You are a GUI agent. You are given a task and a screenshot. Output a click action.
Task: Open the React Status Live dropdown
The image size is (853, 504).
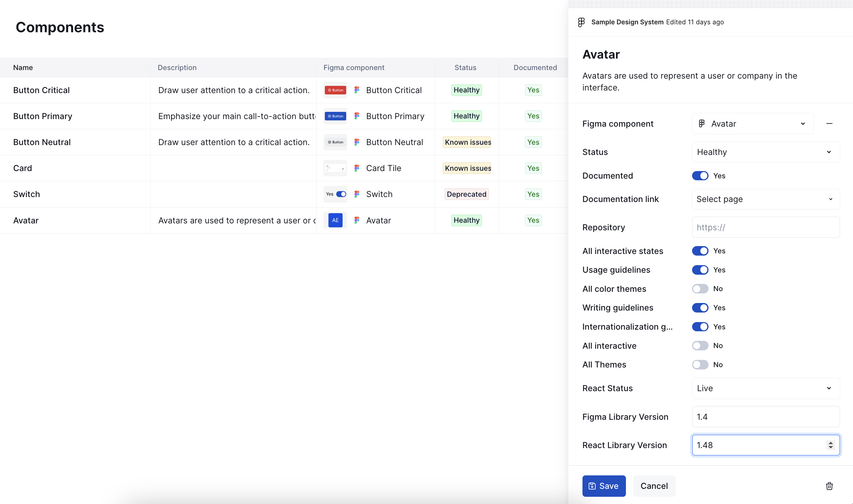pyautogui.click(x=766, y=388)
